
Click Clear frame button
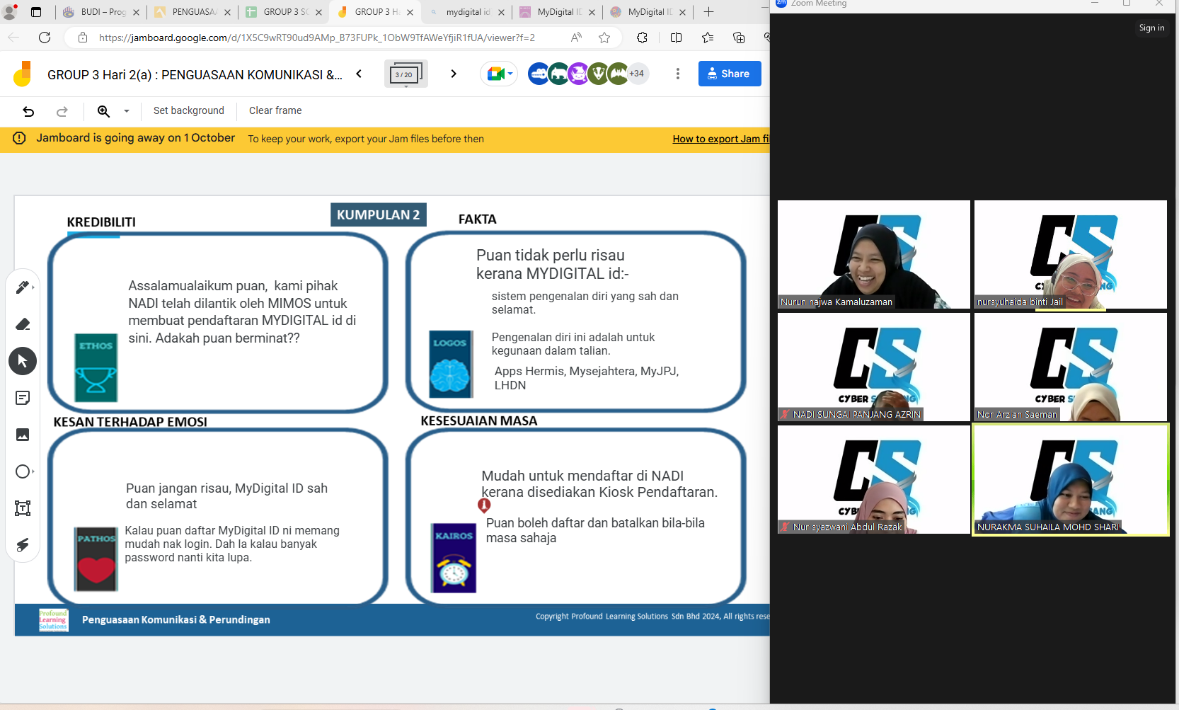click(x=275, y=110)
